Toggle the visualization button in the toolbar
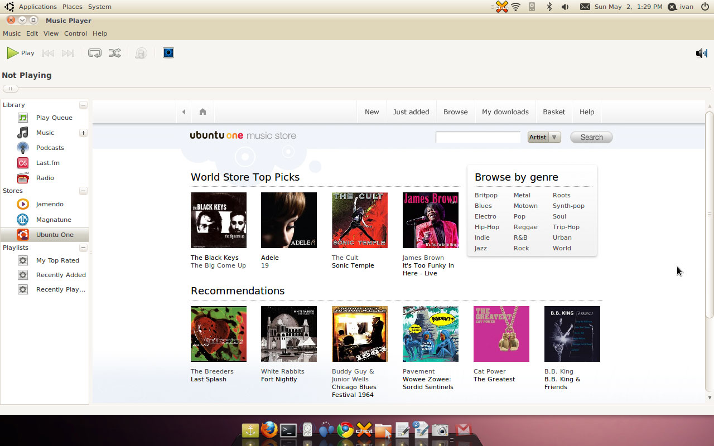The height and width of the screenshot is (446, 714). [168, 53]
